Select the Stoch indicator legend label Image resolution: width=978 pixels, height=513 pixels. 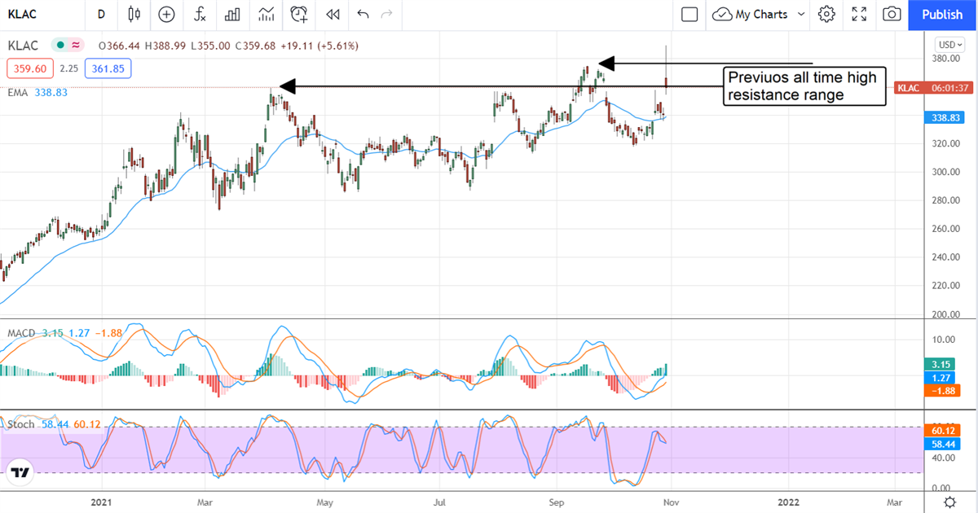[21, 424]
